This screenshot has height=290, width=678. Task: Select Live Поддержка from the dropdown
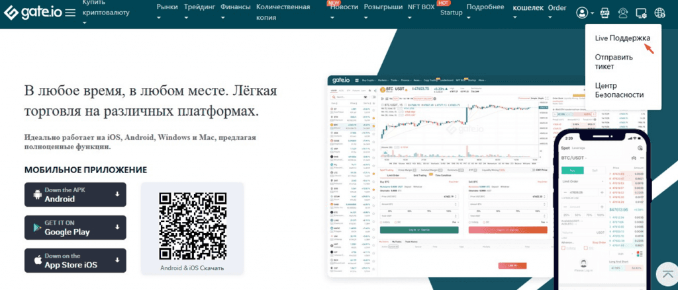pyautogui.click(x=622, y=38)
